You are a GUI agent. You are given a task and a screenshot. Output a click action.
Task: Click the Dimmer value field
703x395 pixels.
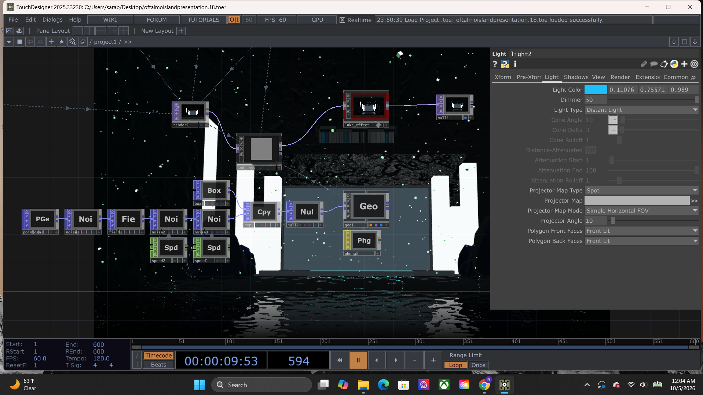pos(596,100)
